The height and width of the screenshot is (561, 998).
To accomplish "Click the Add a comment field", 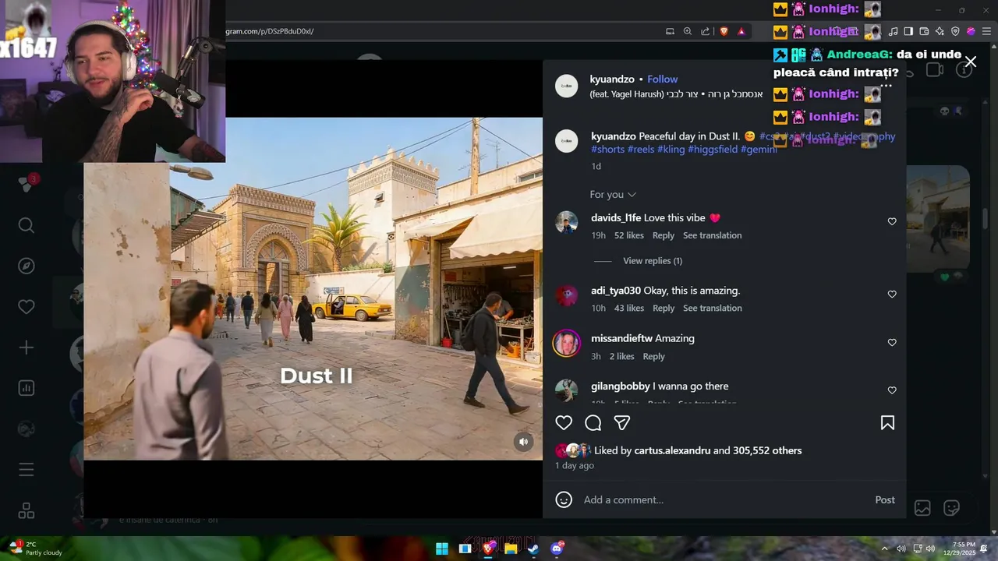I will coord(725,500).
